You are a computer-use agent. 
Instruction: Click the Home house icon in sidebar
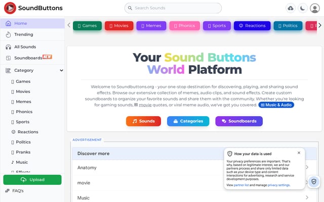click(8, 23)
